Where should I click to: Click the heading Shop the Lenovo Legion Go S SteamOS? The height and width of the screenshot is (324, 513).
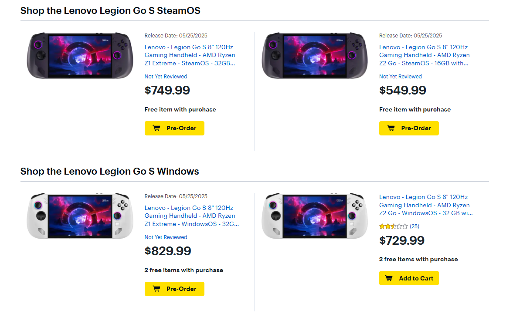click(110, 10)
